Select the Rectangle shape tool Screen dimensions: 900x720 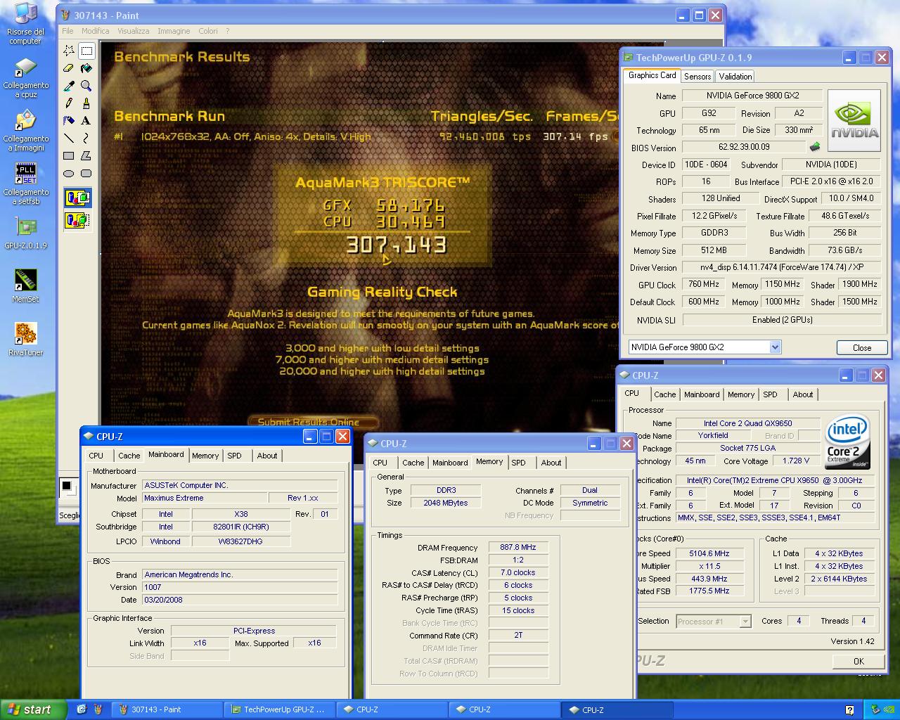(69, 156)
